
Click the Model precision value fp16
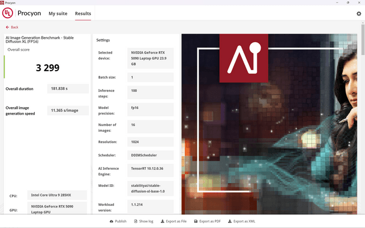(x=151, y=109)
